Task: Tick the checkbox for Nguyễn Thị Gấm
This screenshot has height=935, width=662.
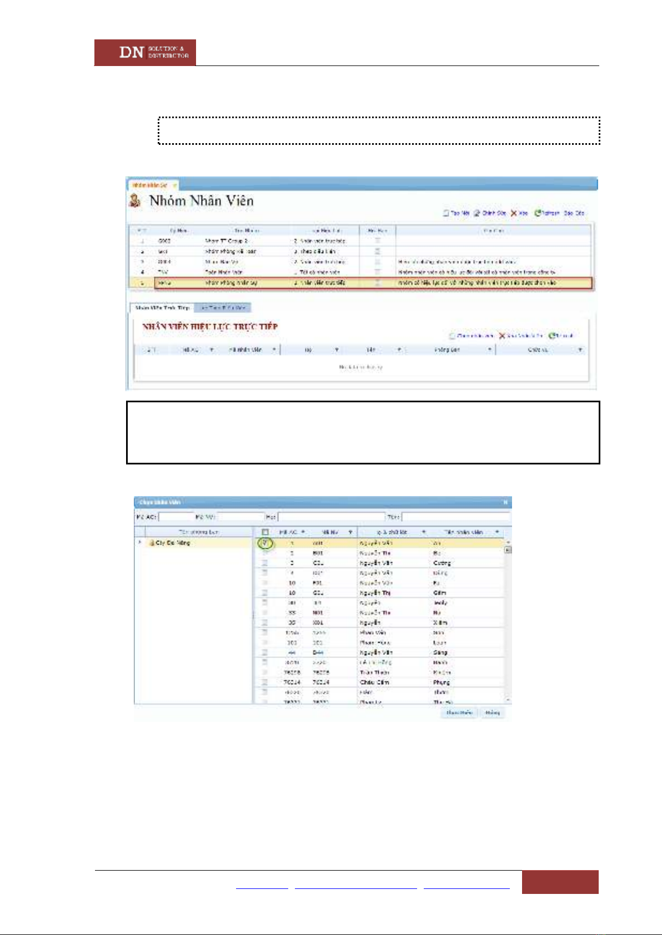Action: [x=265, y=593]
